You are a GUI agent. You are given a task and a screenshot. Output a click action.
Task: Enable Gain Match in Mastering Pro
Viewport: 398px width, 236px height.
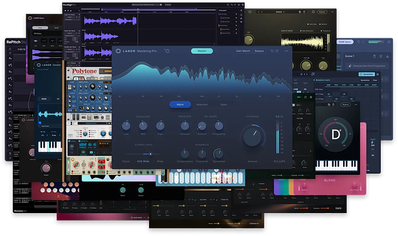[243, 51]
